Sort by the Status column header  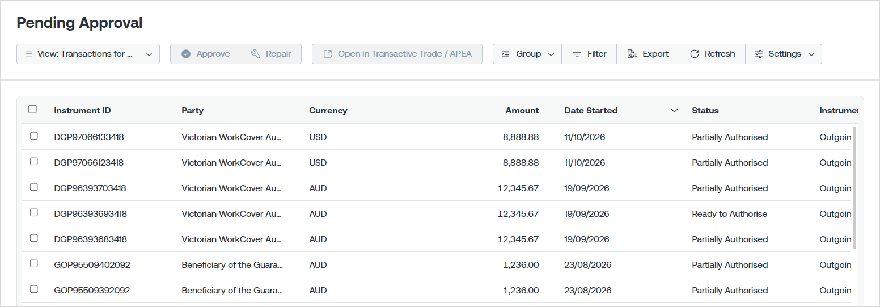[x=705, y=111]
